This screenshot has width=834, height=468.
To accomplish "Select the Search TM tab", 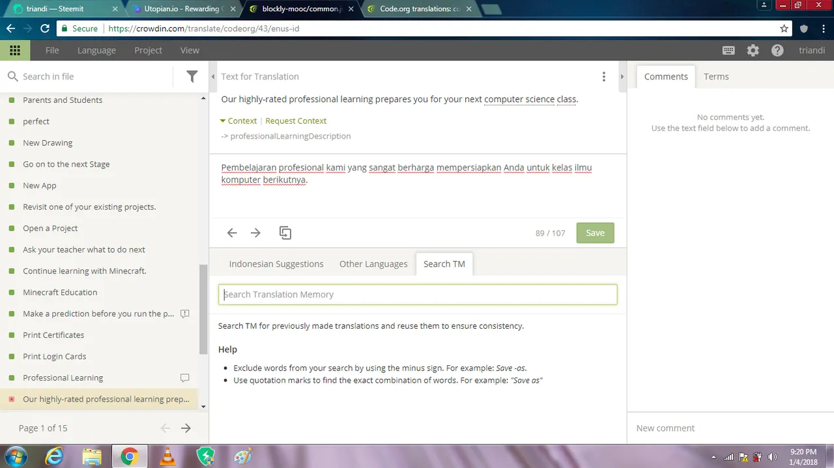I will (x=444, y=264).
